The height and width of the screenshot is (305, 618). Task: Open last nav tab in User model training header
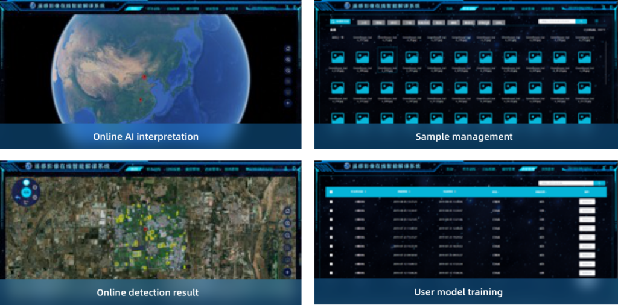[x=548, y=168]
